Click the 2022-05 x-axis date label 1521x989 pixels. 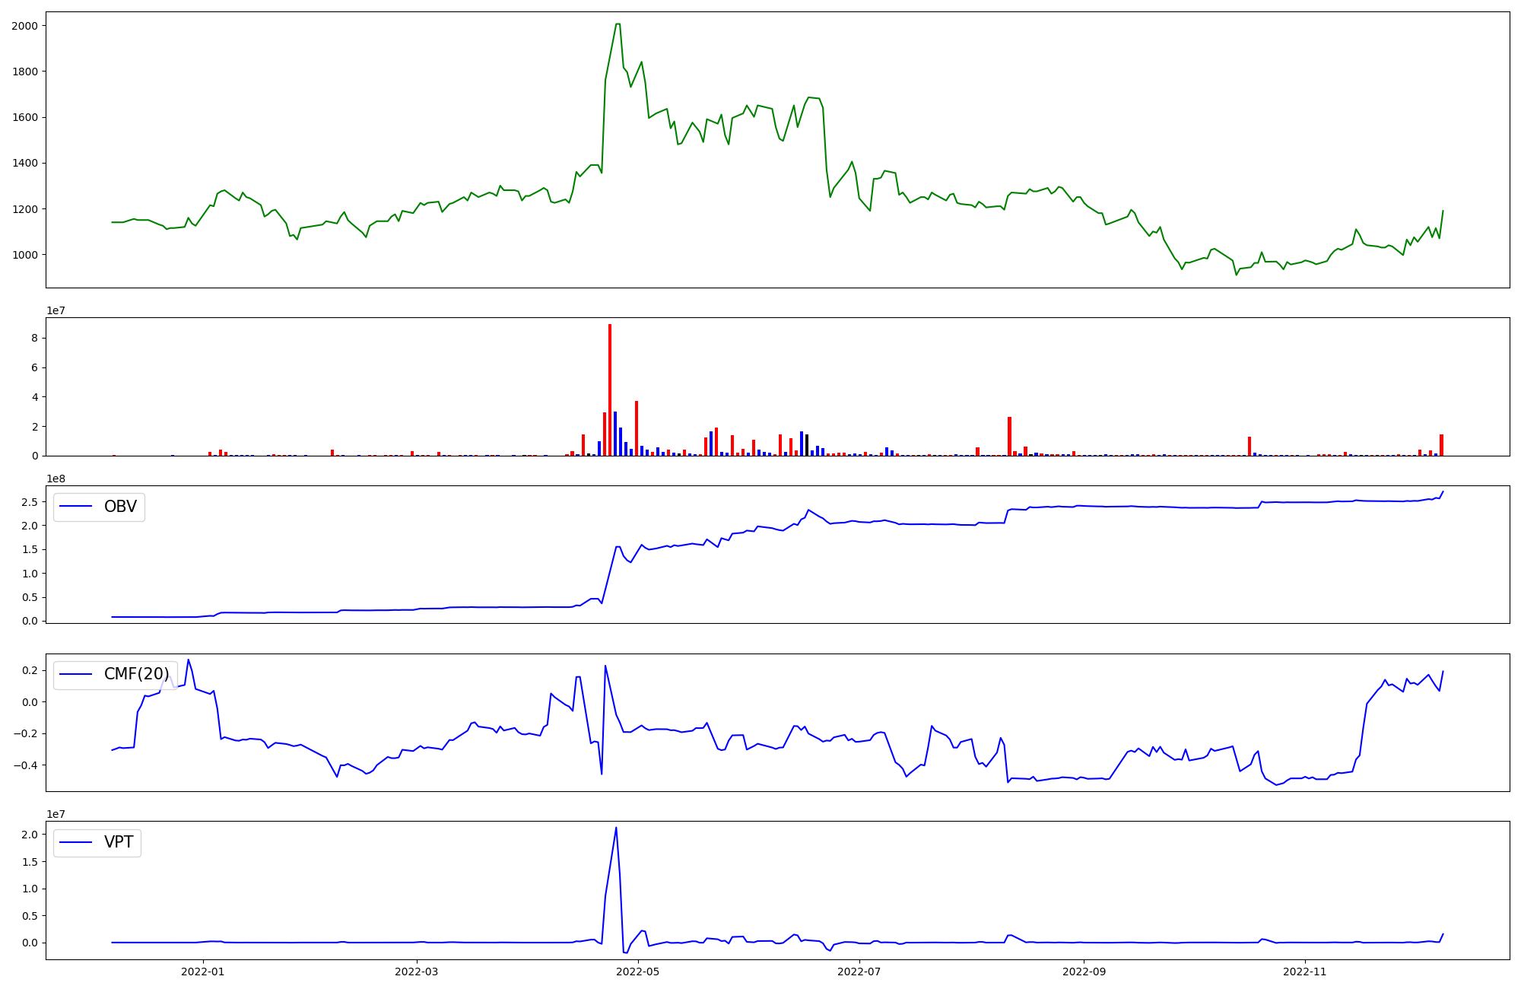[x=638, y=972]
